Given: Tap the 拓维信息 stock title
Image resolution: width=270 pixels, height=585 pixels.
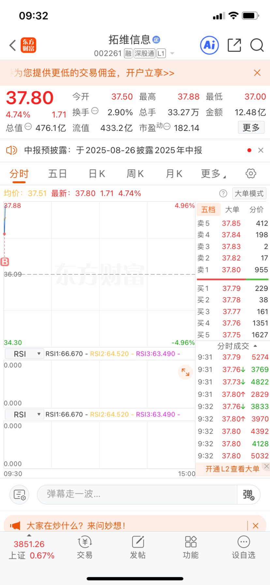Looking at the screenshot, I should click(x=129, y=40).
